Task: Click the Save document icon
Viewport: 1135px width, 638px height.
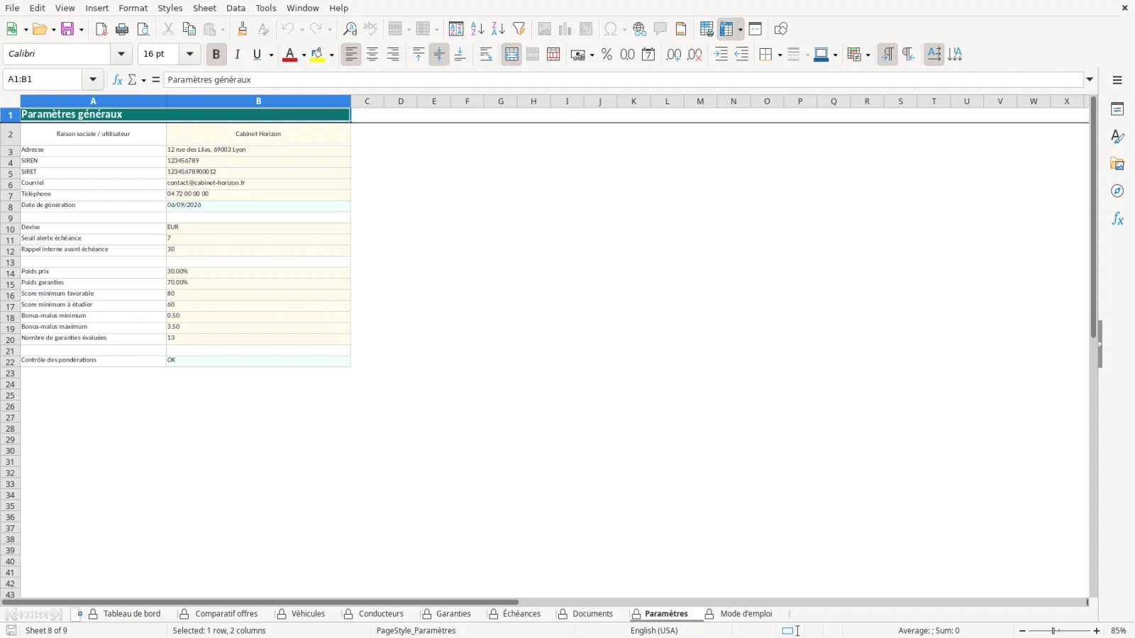Action: (x=67, y=29)
